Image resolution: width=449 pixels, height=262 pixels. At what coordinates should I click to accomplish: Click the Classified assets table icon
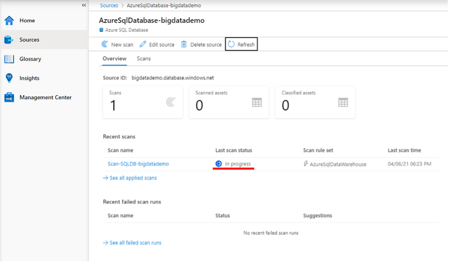pos(343,102)
